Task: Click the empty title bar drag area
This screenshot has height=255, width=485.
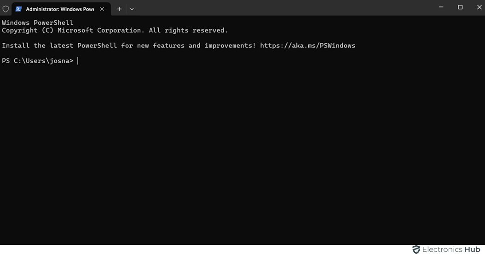Action: coord(276,8)
